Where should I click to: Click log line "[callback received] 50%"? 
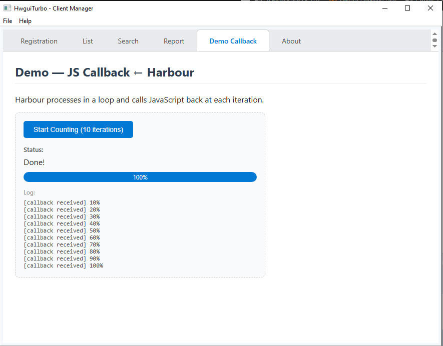pyautogui.click(x=62, y=230)
